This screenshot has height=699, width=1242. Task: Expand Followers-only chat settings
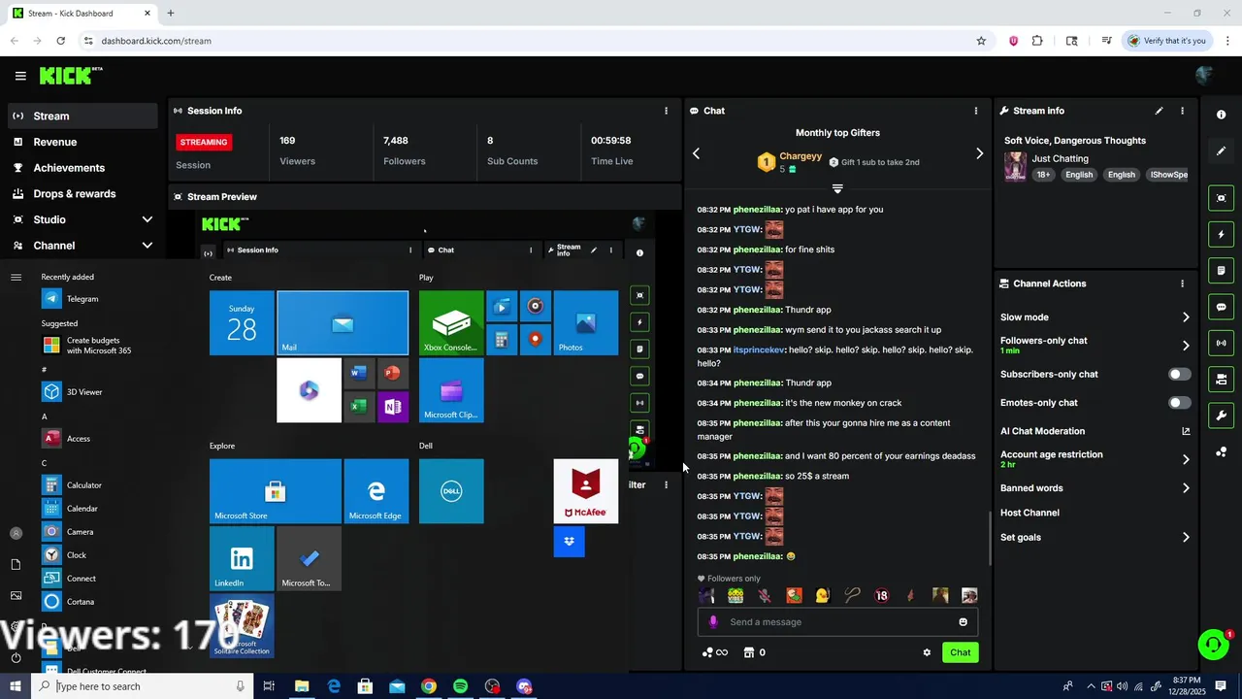[x=1186, y=345]
